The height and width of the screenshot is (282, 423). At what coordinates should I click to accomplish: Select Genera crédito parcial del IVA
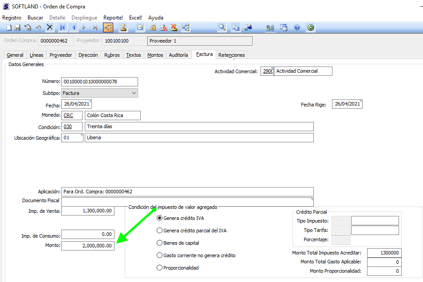160,231
